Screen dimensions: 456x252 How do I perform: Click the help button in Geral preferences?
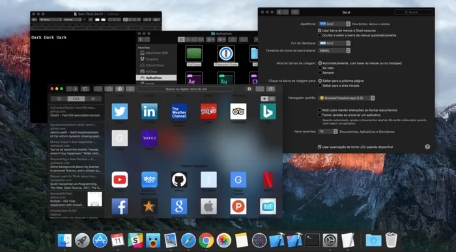(427, 147)
